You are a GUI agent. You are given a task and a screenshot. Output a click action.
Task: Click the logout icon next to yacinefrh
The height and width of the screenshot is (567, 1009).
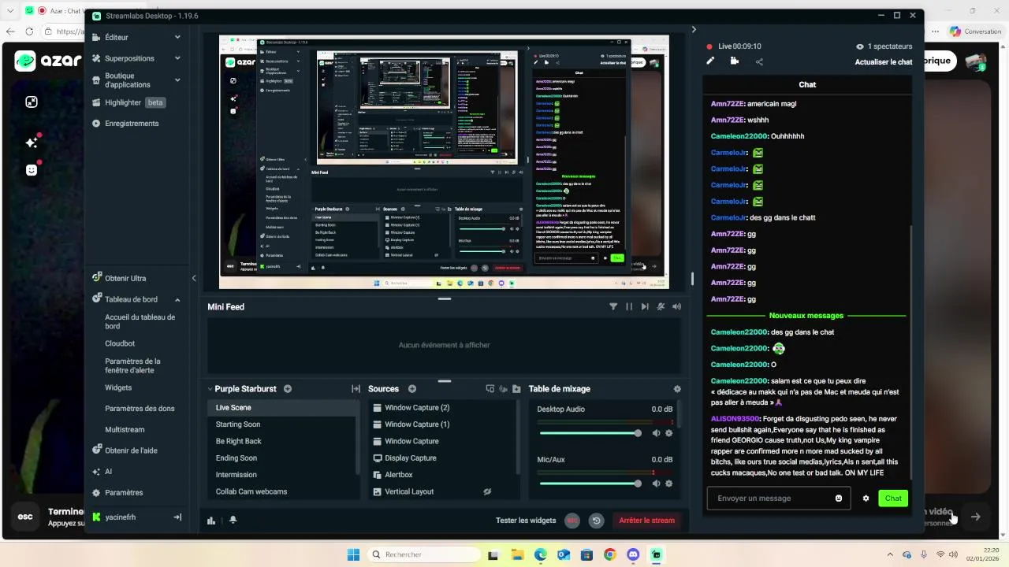click(177, 517)
